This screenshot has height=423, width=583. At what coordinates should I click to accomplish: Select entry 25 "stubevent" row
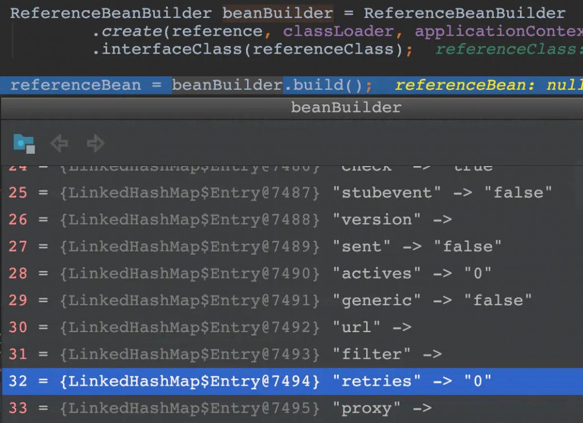click(x=293, y=192)
